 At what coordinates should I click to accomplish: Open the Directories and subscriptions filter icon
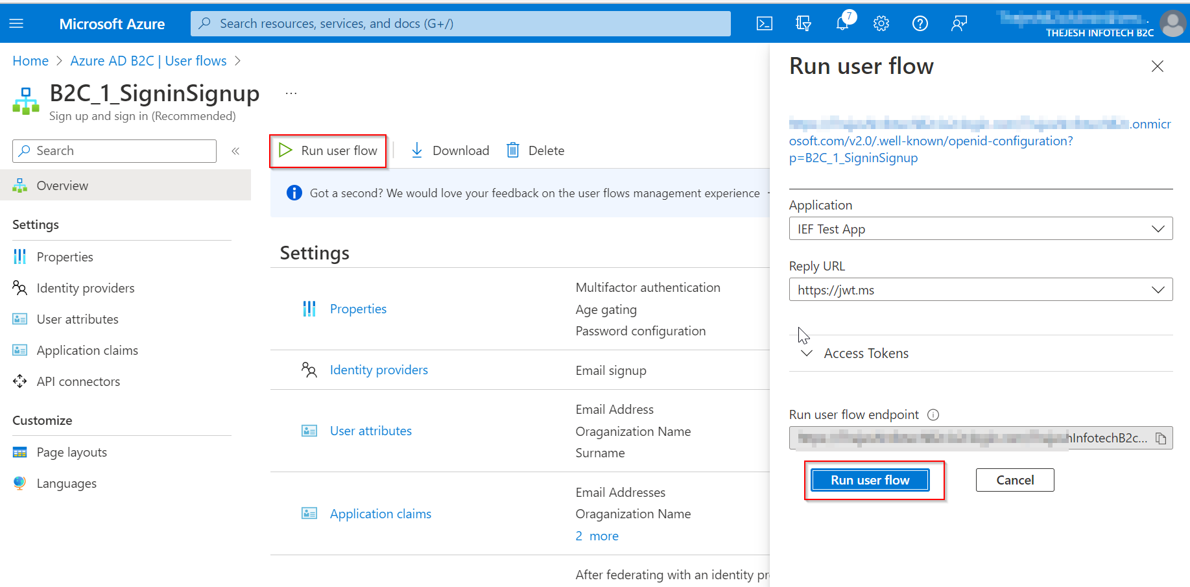(803, 24)
